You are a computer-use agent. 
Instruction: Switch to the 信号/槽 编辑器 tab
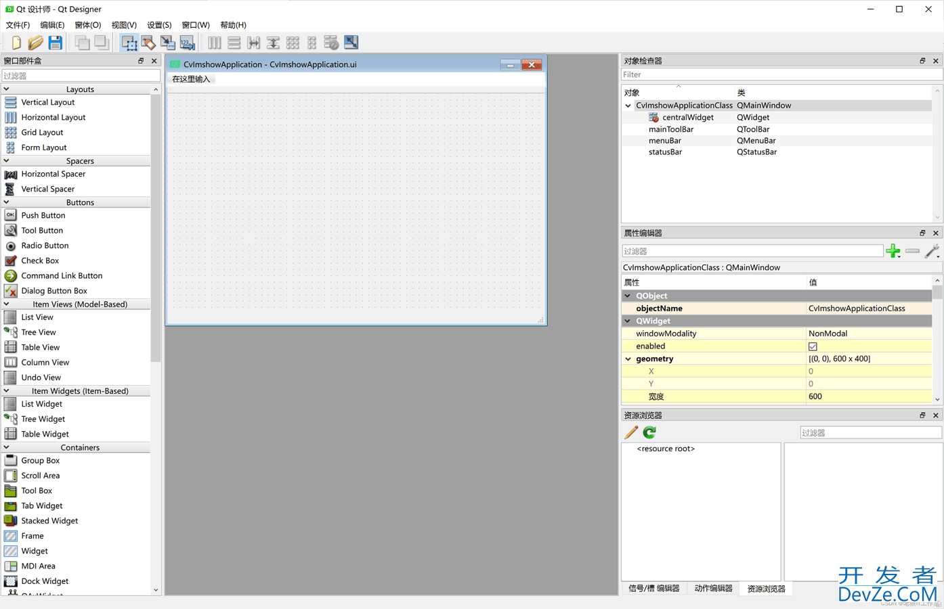point(653,589)
